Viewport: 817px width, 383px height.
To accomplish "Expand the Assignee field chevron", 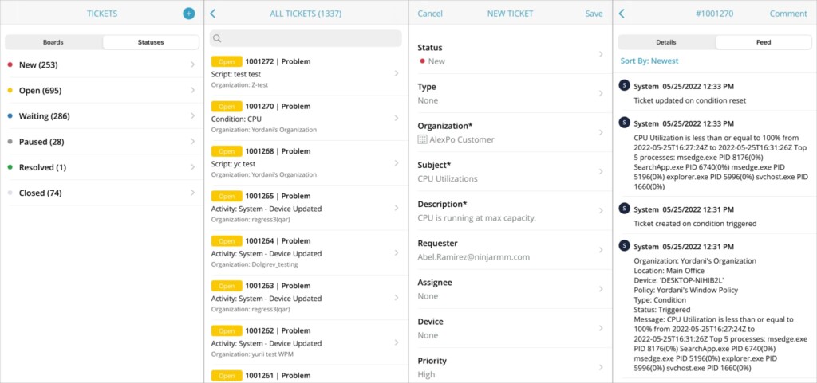I will point(600,289).
